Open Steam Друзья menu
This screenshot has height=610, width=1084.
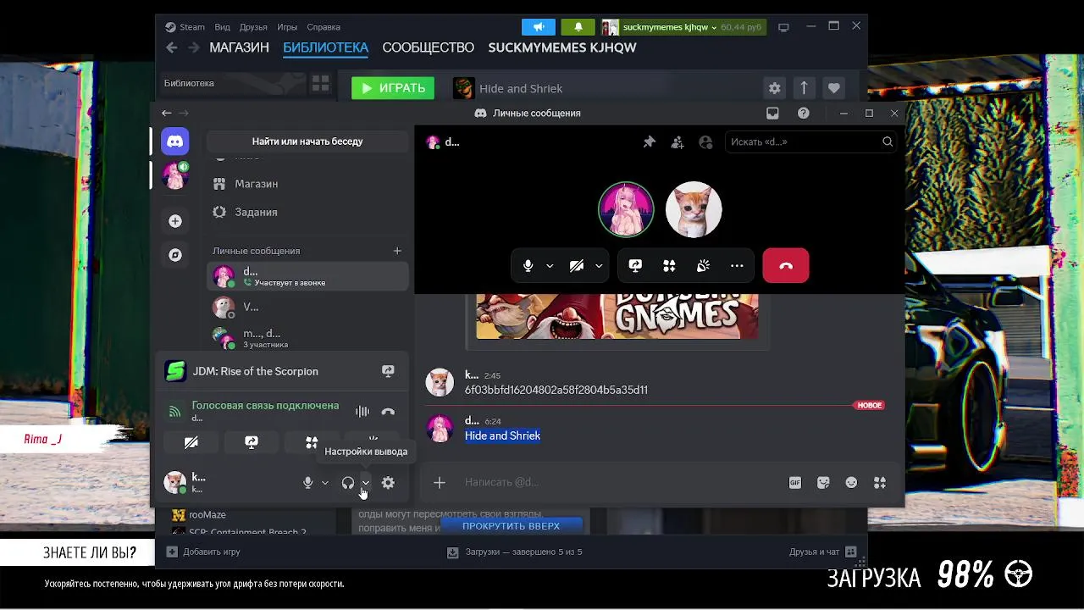pyautogui.click(x=253, y=27)
